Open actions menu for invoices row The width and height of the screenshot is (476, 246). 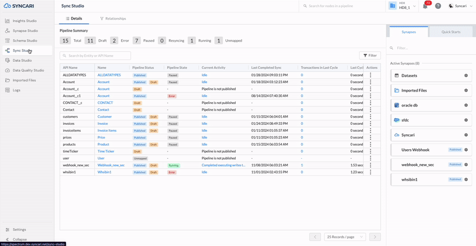(370, 124)
